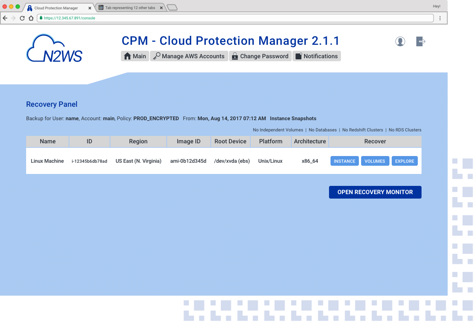
Task: Go to the Main page
Action: pos(135,56)
